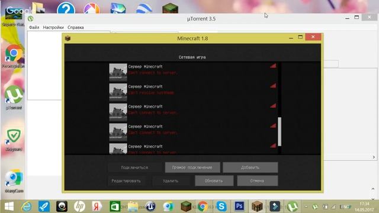Viewport: 379px width, 213px height.
Task: Open the µTorrent desktop shortcut
Action: (x=14, y=98)
